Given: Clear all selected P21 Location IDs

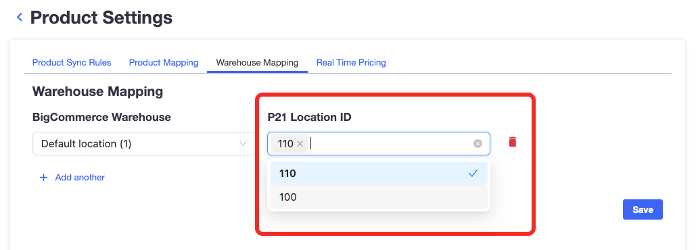Looking at the screenshot, I should [x=478, y=144].
